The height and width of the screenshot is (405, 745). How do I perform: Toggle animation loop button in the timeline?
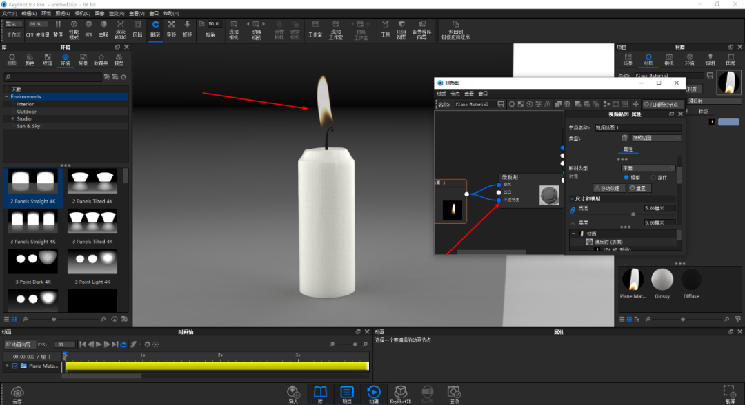(x=123, y=344)
